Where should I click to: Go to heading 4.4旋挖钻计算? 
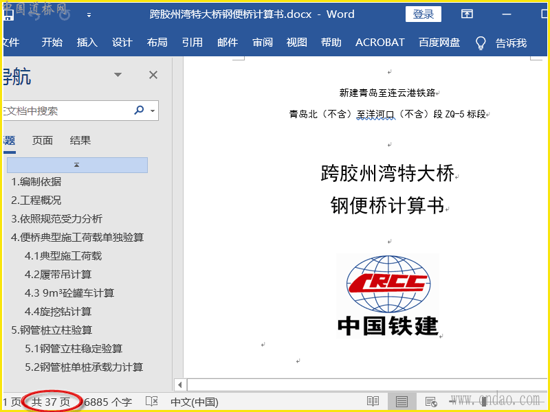point(58,312)
